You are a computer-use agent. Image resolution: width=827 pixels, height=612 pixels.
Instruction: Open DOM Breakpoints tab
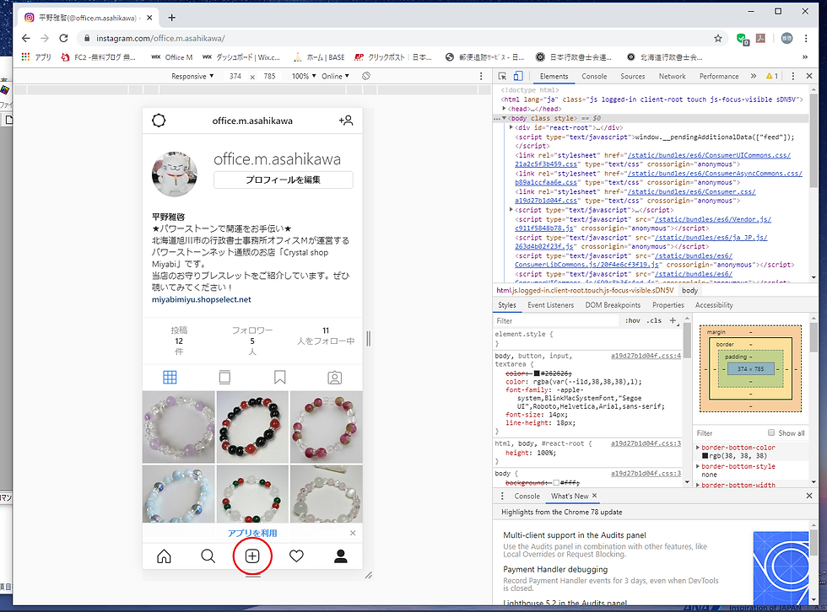[x=613, y=305]
